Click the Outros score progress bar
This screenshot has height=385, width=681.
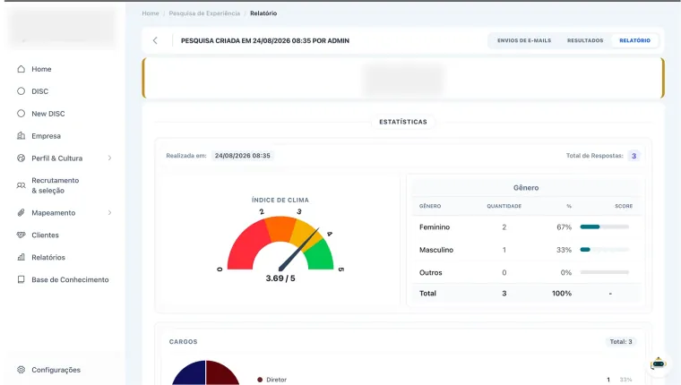point(604,272)
